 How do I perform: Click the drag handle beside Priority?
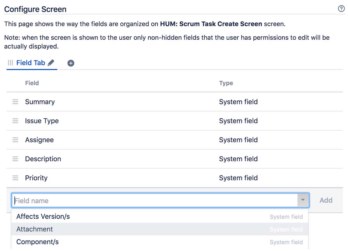pos(15,178)
